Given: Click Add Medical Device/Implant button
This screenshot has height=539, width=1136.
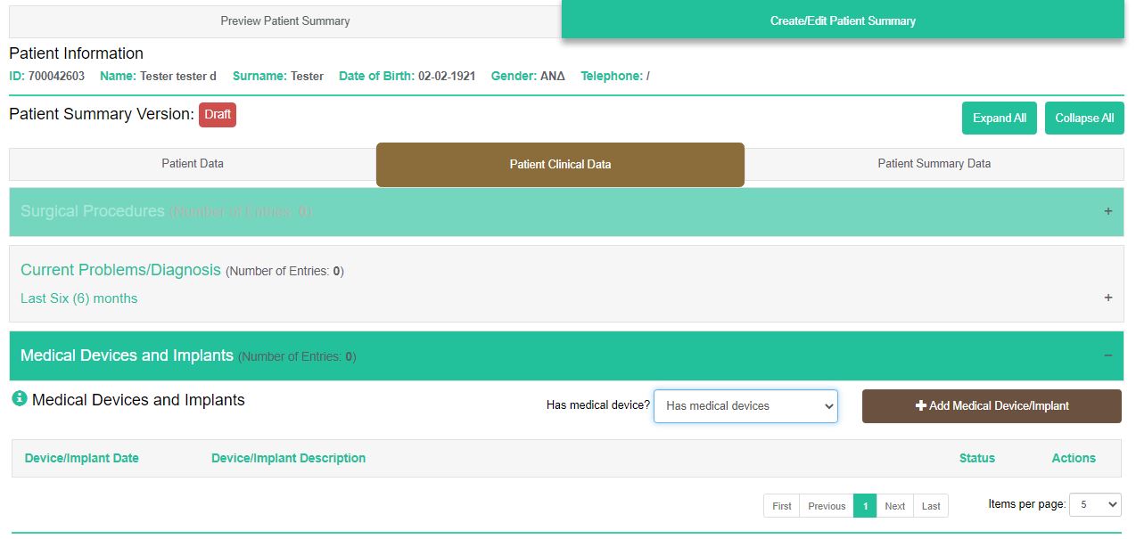Looking at the screenshot, I should pyautogui.click(x=992, y=406).
